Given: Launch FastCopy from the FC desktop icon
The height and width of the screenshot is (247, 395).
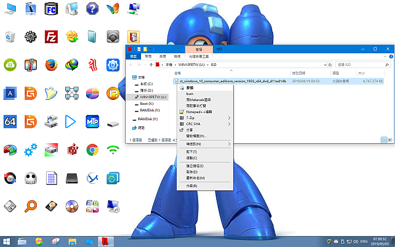Looking at the screenshot, I should (51, 9).
